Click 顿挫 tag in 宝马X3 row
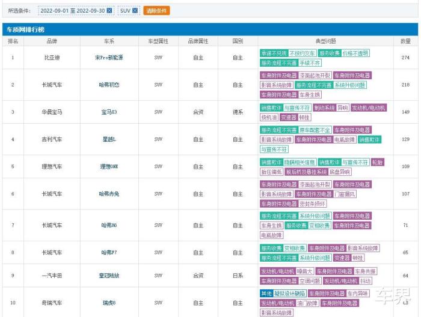The image size is (421, 317). (x=304, y=117)
